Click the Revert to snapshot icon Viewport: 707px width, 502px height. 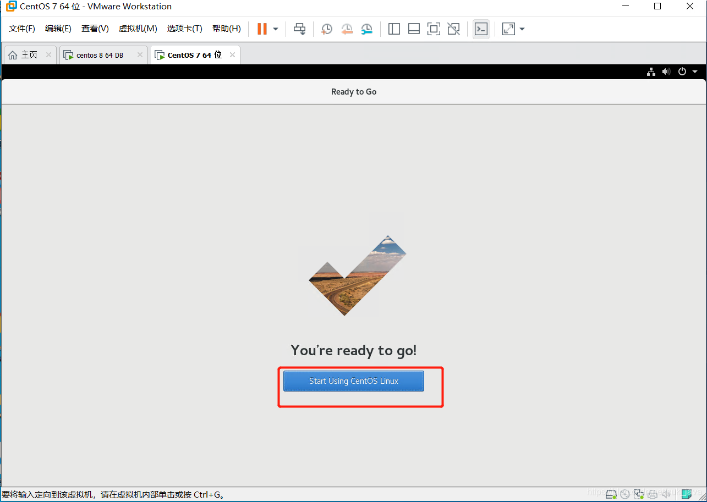[347, 29]
